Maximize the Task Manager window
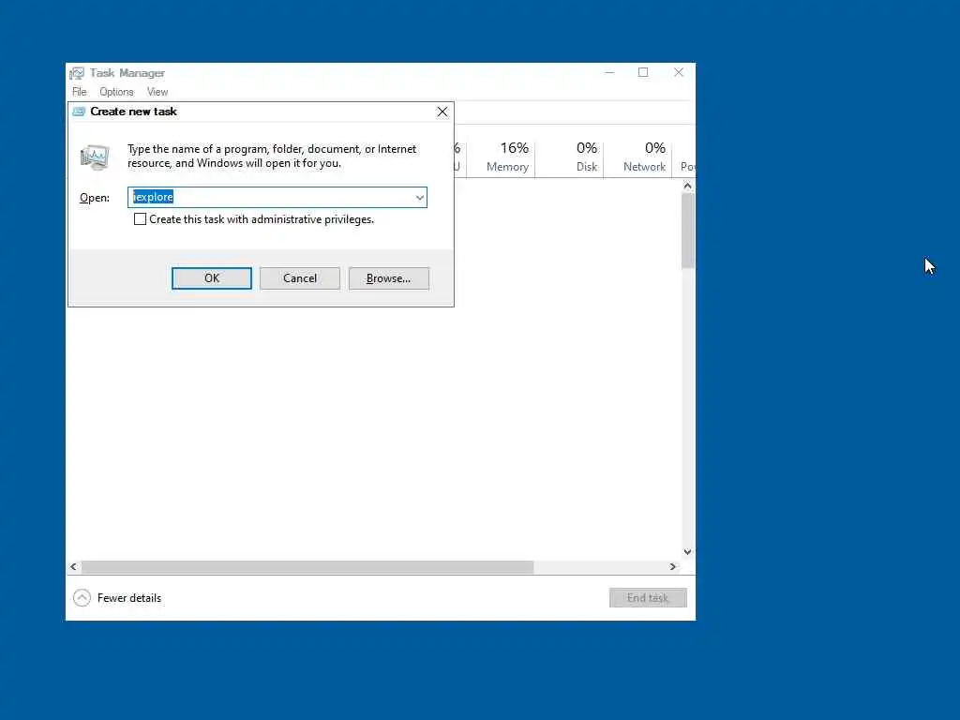 643,72
